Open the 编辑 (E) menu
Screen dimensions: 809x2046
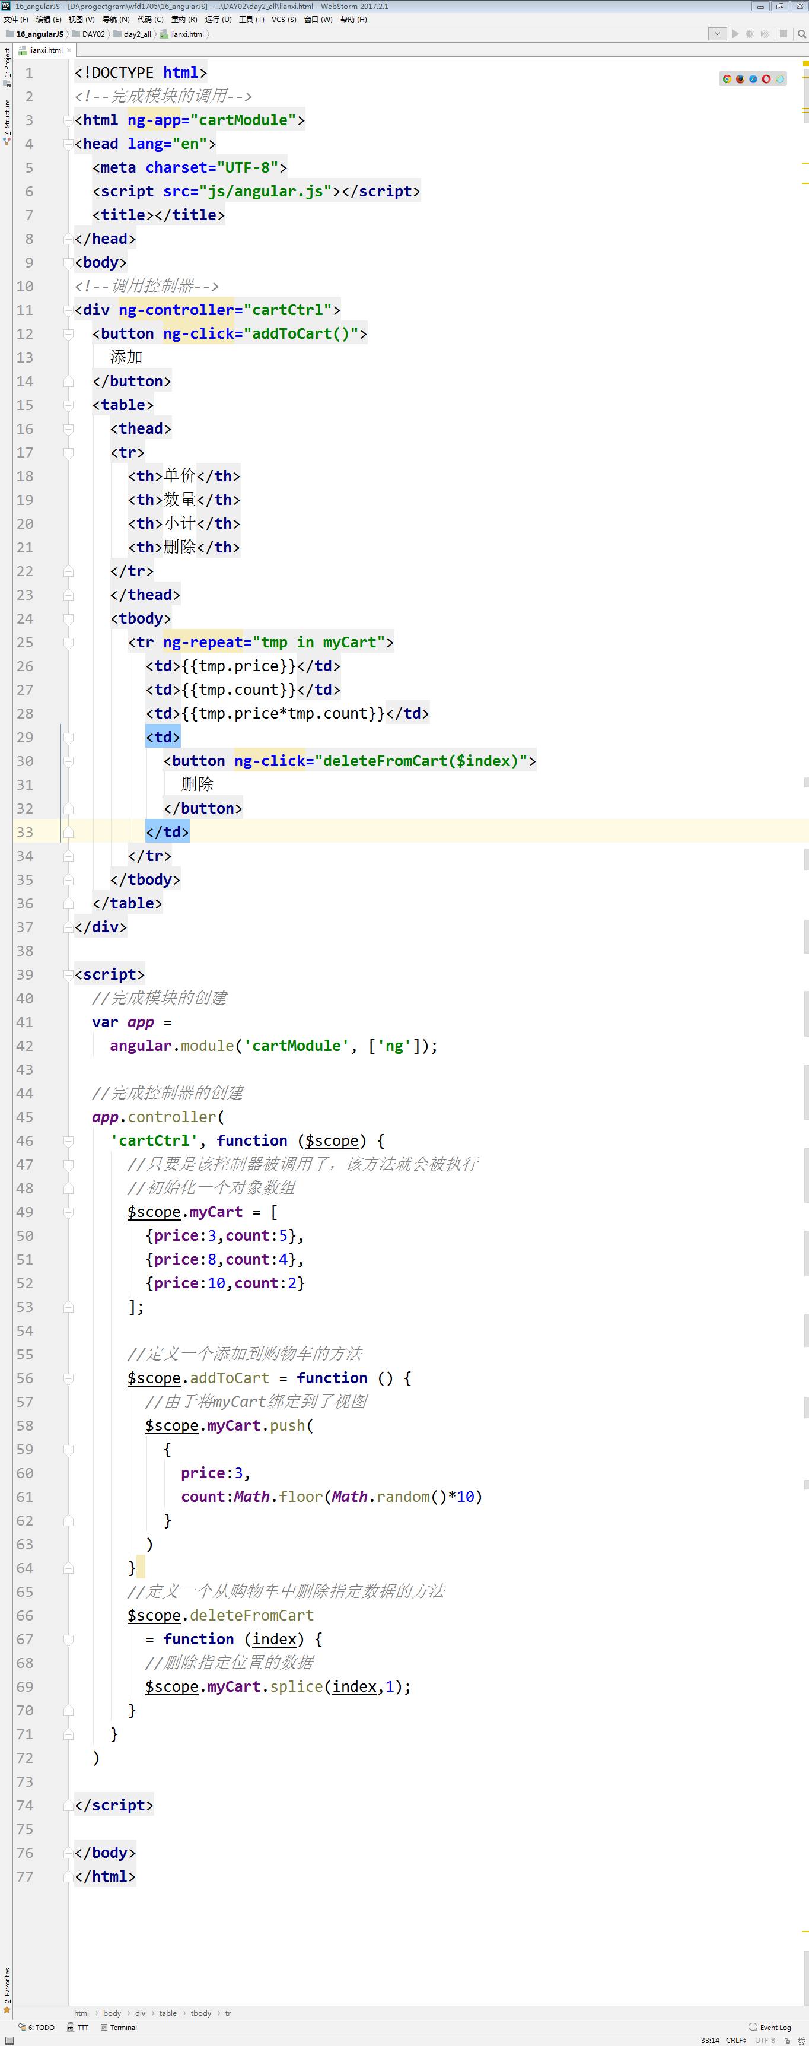pyautogui.click(x=49, y=20)
